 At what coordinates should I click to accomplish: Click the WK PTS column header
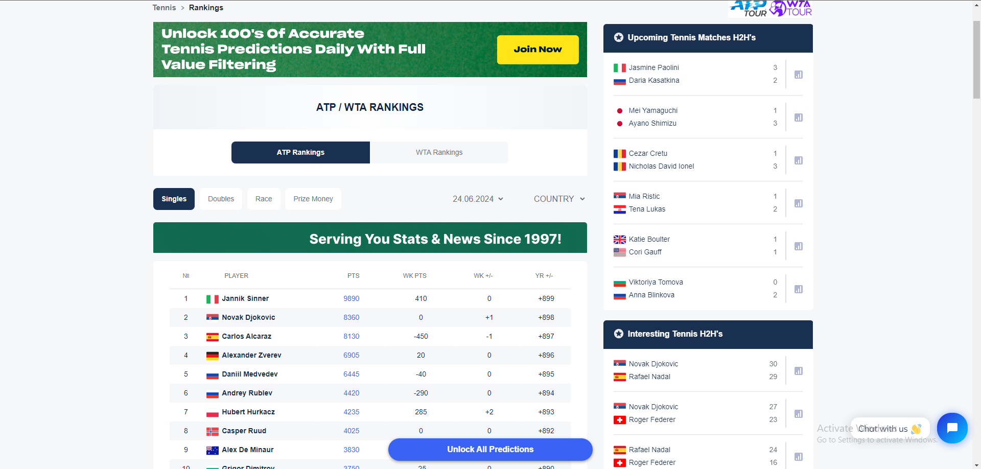point(415,276)
